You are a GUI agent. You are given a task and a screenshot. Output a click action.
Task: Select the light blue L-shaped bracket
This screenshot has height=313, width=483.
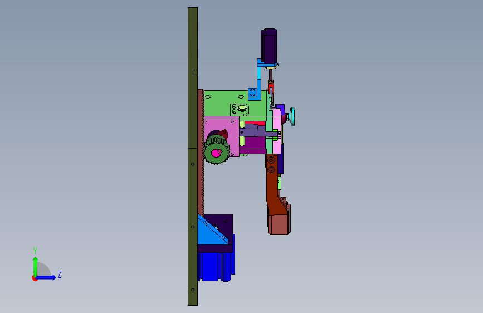[259, 80]
